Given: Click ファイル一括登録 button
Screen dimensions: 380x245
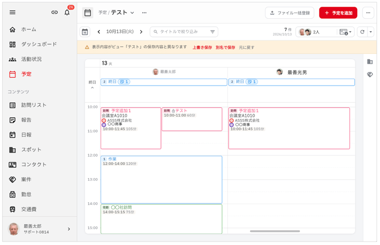Looking at the screenshot, I should 290,13.
